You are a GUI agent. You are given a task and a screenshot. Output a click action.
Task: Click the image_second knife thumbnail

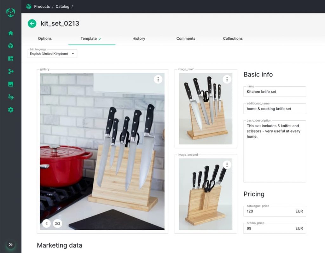[206, 194]
